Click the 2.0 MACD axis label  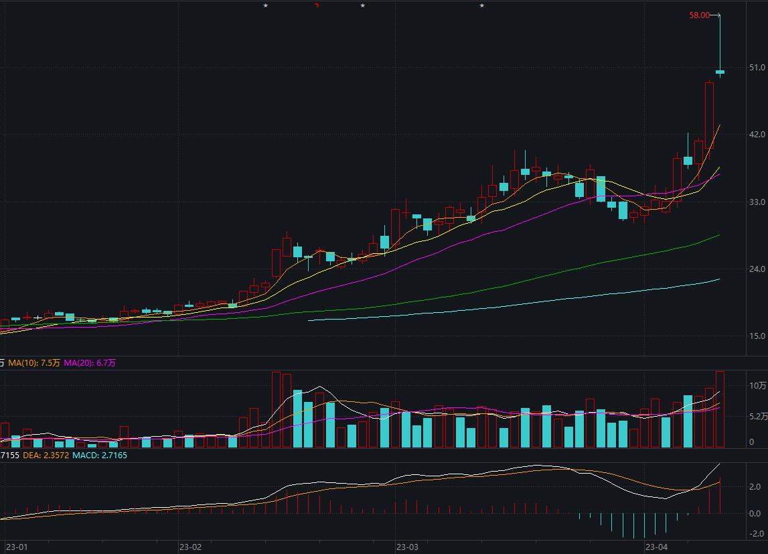point(755,487)
